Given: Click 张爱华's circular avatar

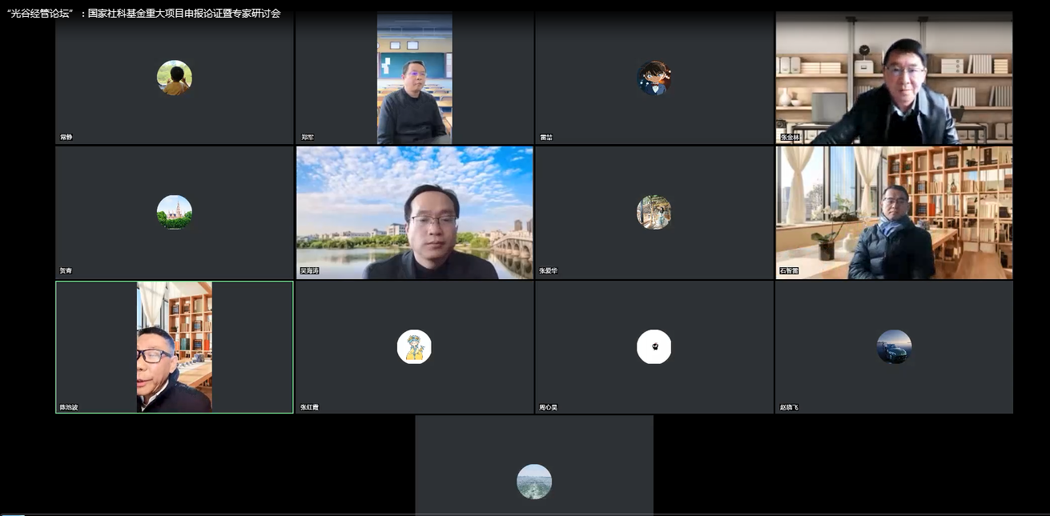Looking at the screenshot, I should coord(654,212).
